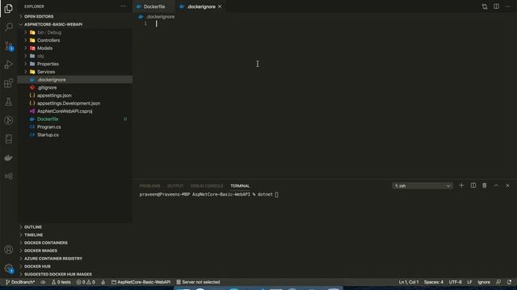Open the Explorer view in the activity bar
Image resolution: width=517 pixels, height=290 pixels.
coord(9,8)
